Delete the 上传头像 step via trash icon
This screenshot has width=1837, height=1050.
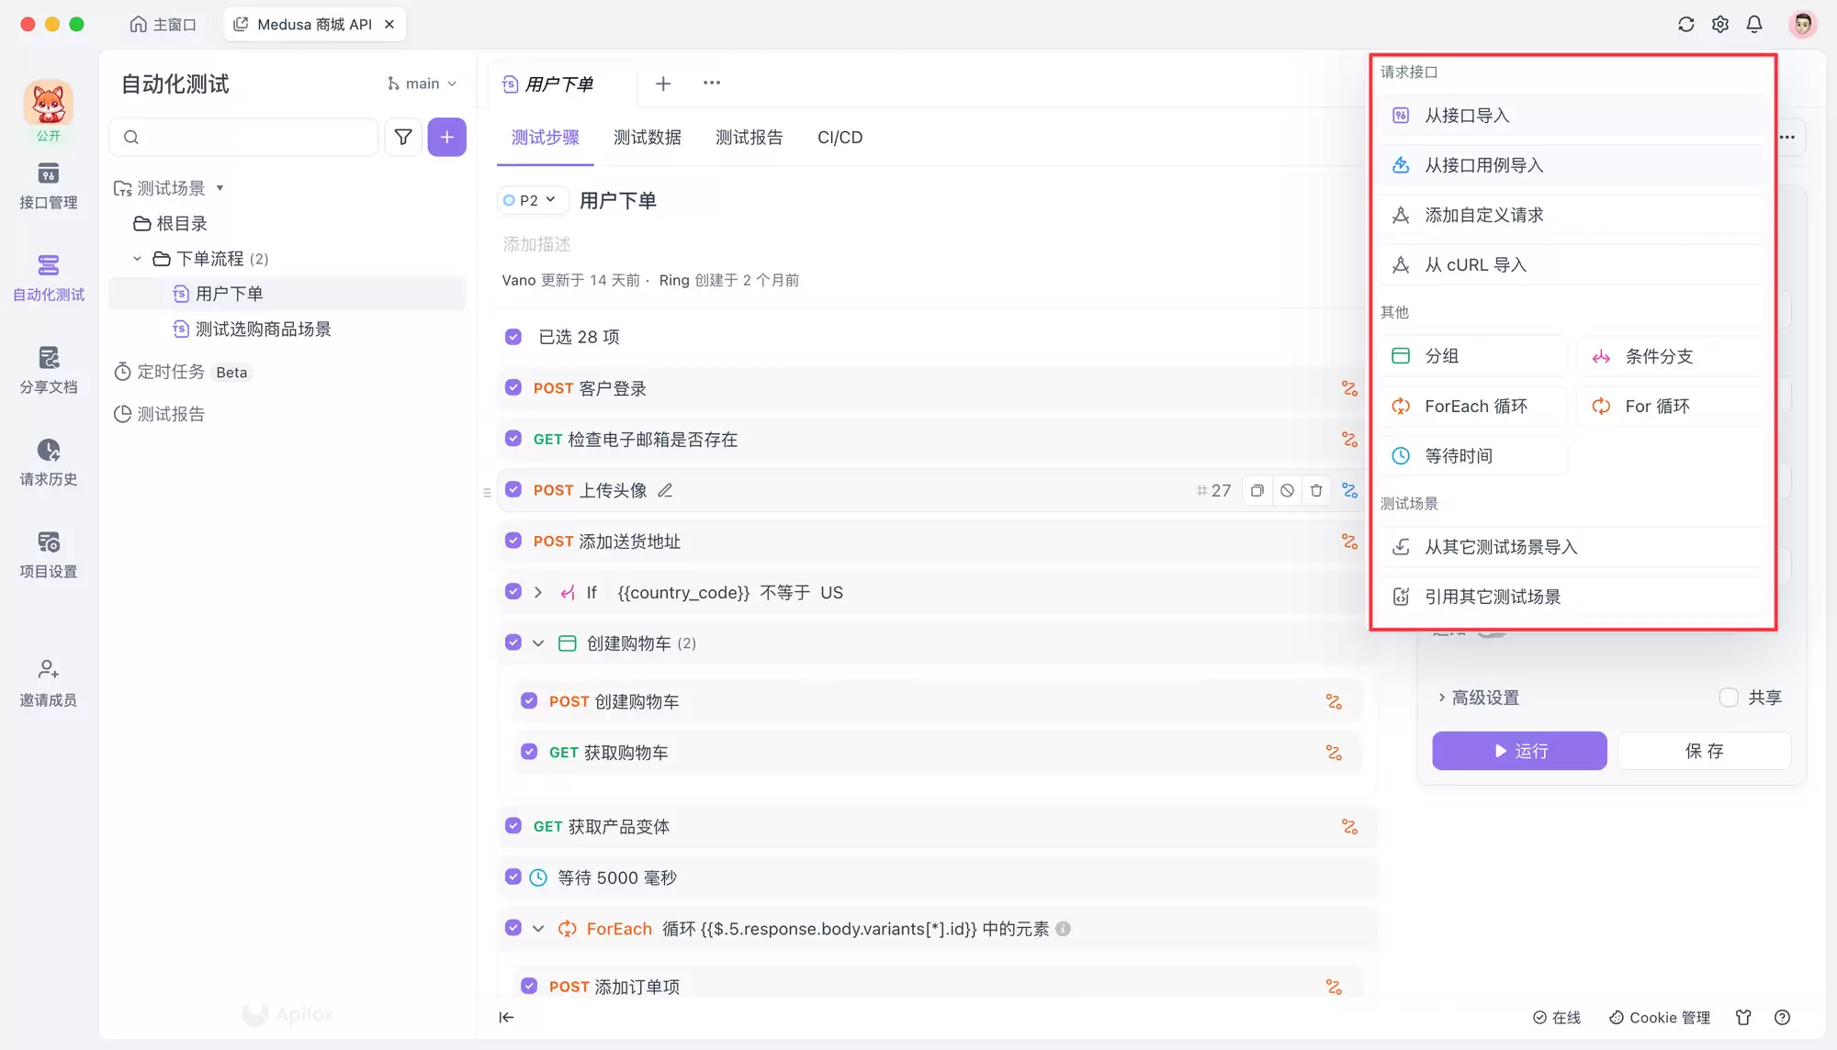click(1316, 491)
